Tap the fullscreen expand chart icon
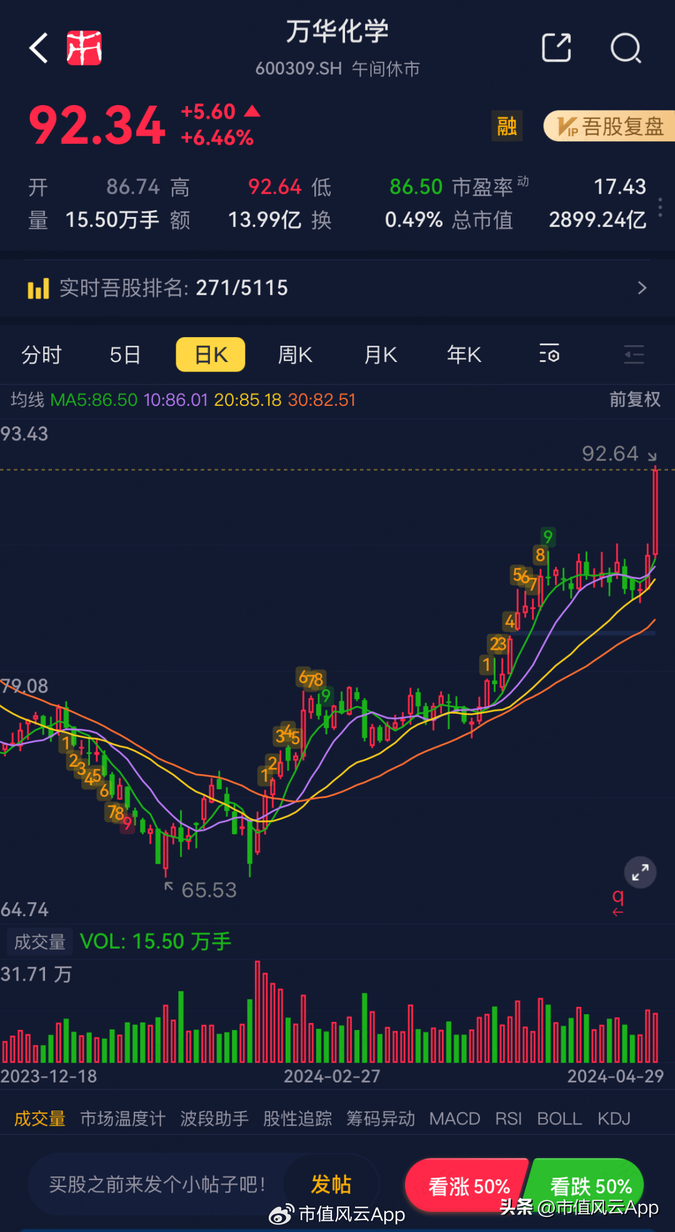Screen dimensions: 675x1232 (640, 872)
